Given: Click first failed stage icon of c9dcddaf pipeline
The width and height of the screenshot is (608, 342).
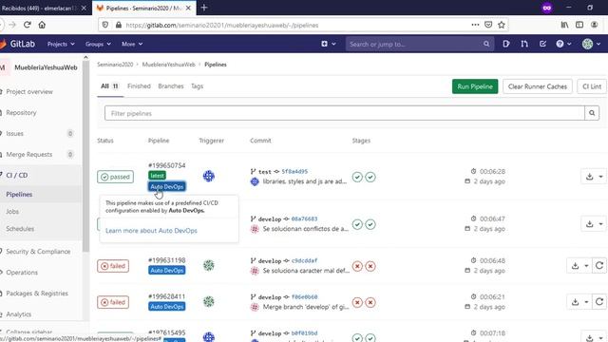Looking at the screenshot, I should click(357, 266).
